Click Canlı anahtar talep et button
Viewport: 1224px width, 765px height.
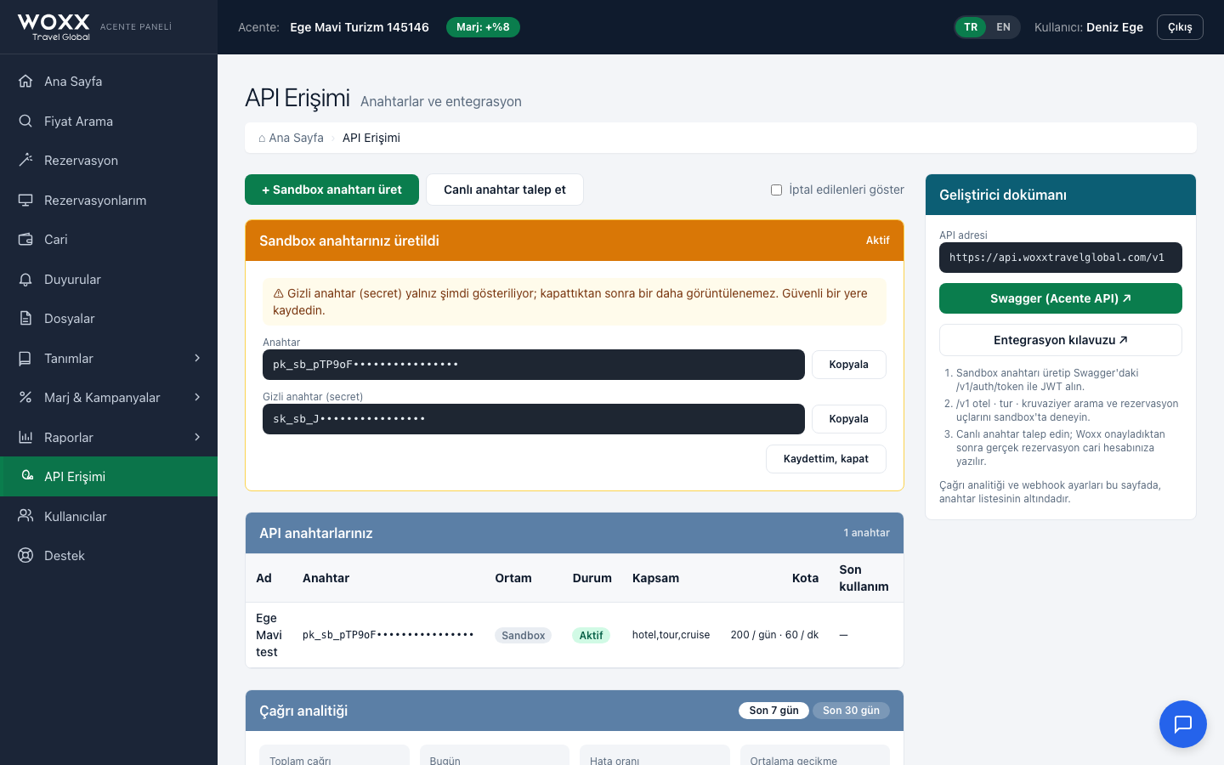pos(505,190)
